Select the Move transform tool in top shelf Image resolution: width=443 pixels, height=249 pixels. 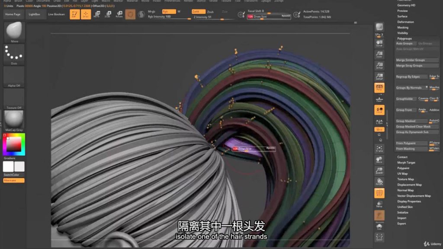coord(96,14)
